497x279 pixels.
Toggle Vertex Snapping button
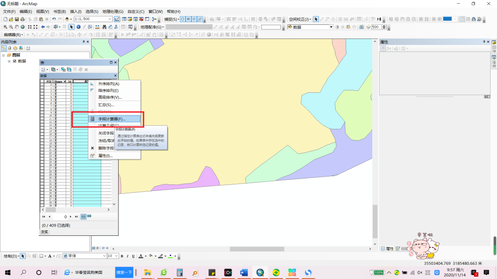194,19
